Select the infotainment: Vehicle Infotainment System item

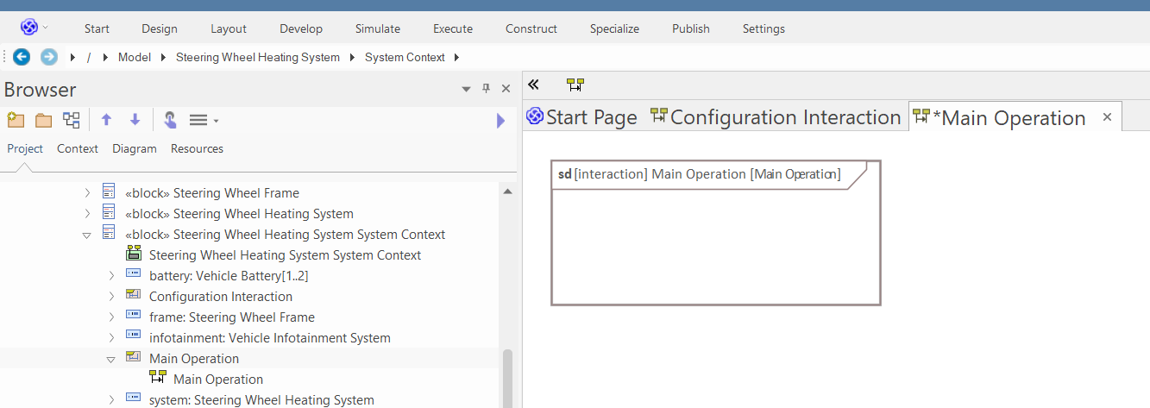[269, 338]
